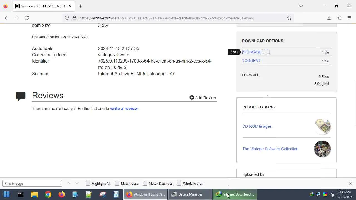Click the Add Review button
This screenshot has width=356, height=200.
202,97
